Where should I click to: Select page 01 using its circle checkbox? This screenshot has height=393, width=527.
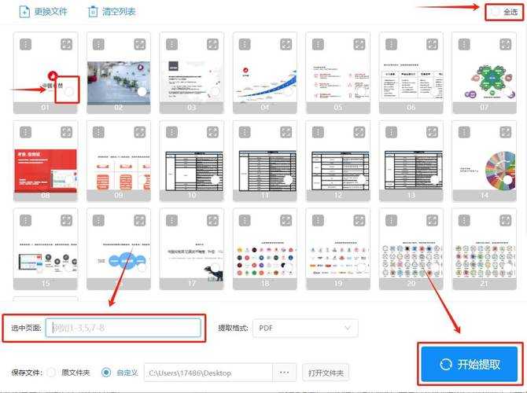point(69,91)
